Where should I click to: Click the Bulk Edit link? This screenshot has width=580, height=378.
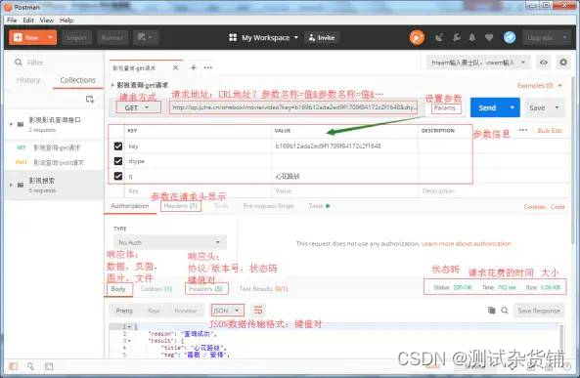(550, 131)
